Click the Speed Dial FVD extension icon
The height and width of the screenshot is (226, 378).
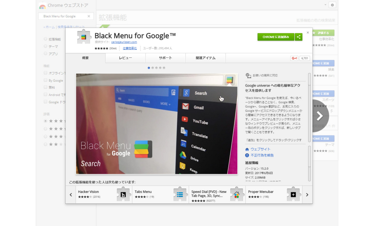pos(237,194)
